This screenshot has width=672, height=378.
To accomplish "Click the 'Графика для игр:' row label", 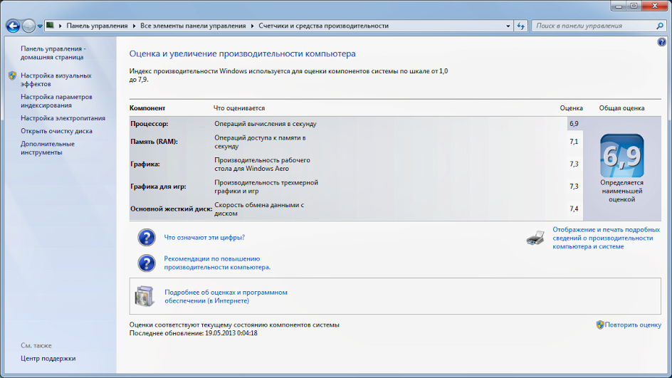I will click(x=158, y=187).
